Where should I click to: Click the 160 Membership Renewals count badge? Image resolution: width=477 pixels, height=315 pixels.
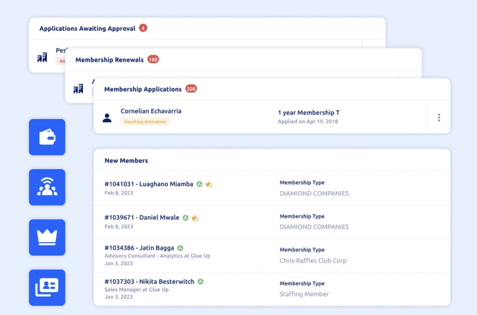pyautogui.click(x=153, y=59)
